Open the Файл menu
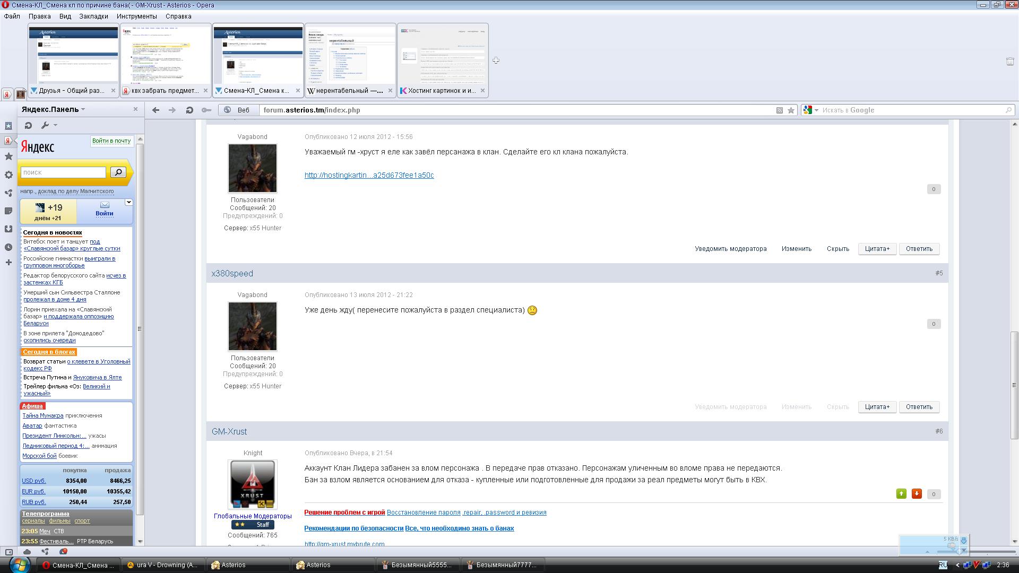 point(12,16)
